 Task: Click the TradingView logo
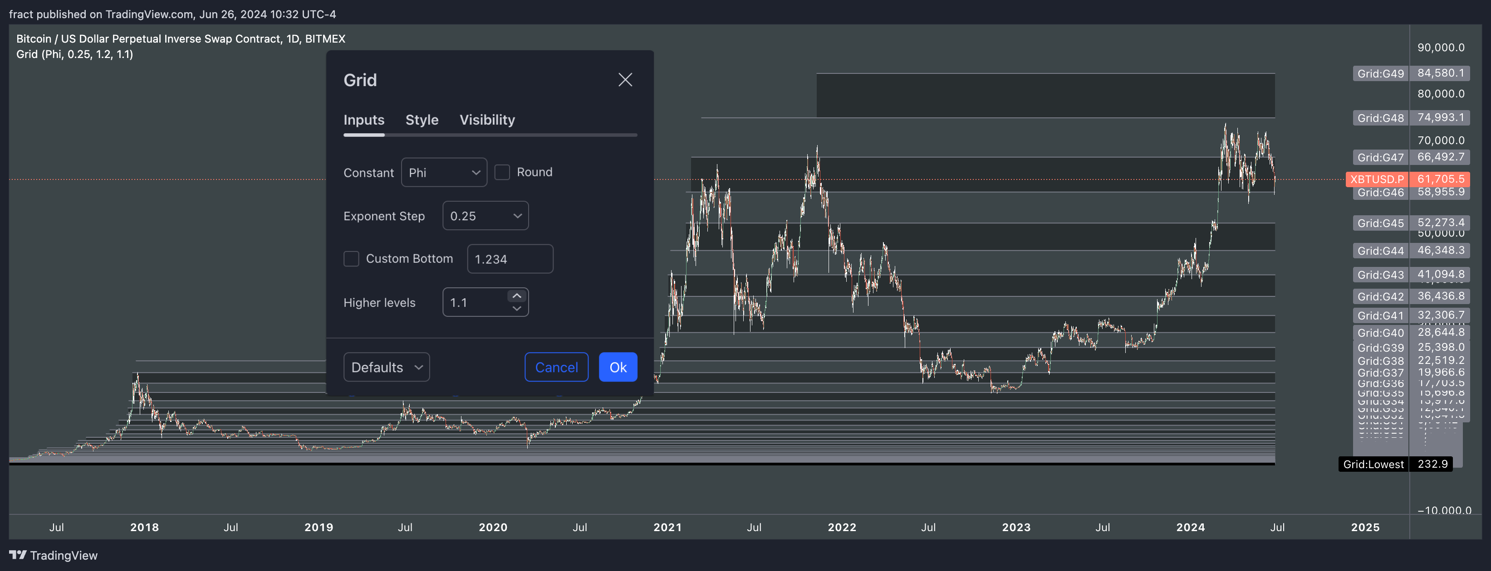[x=53, y=556]
